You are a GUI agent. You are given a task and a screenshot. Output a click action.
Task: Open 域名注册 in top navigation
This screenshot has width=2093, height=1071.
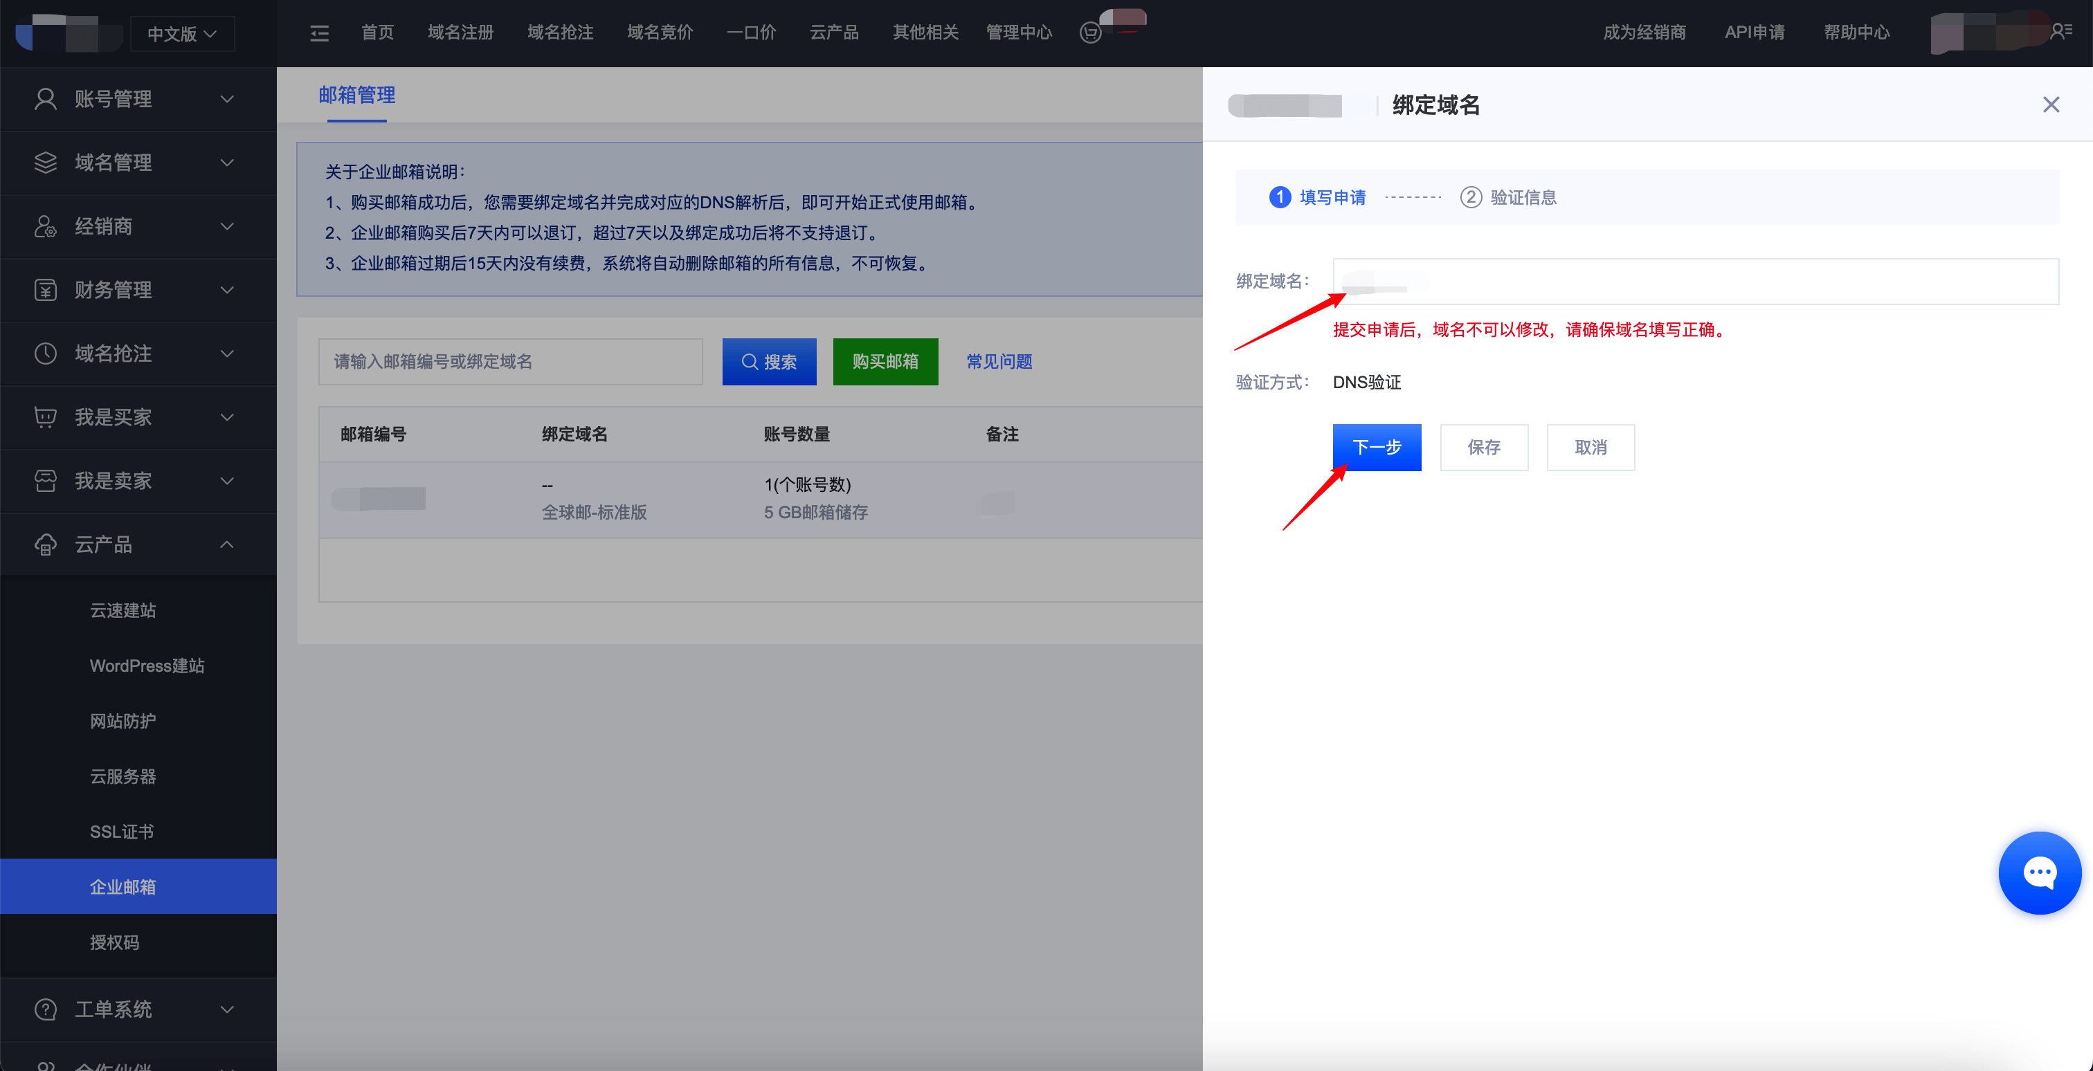coord(461,33)
